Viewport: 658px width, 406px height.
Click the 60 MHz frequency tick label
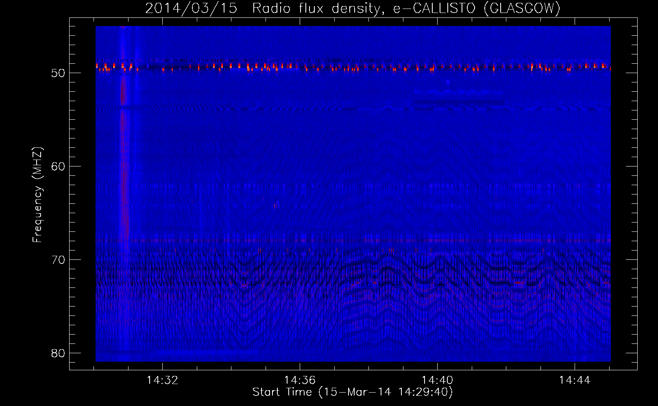tap(59, 166)
